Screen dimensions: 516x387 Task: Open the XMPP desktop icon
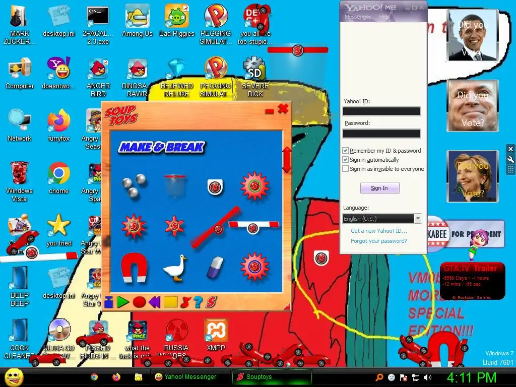coord(216,335)
